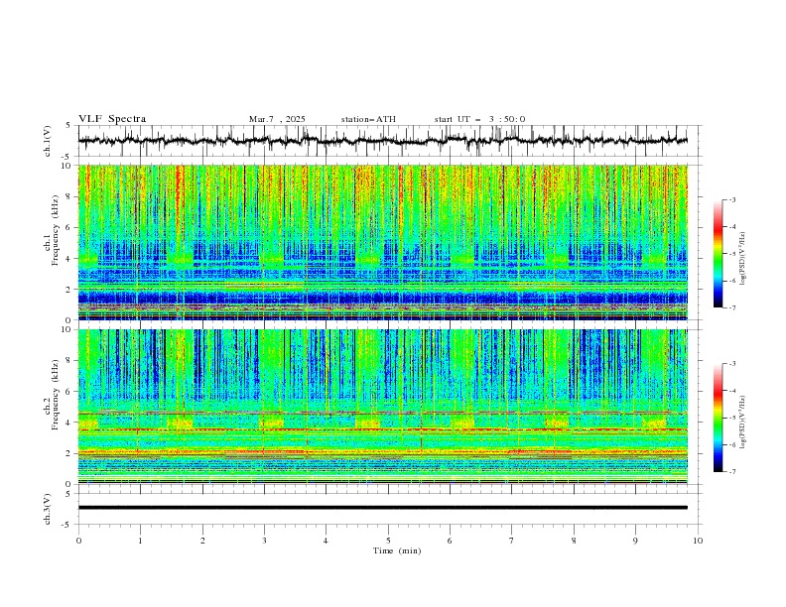Image resolution: width=786 pixels, height=607 pixels.
Task: Click the black ch.3 voltage trace
Action: pos(382,508)
